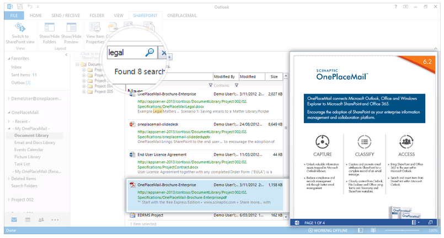The width and height of the screenshot is (444, 238).
Task: Open Calendar from navigation bar
Action: click(x=28, y=219)
